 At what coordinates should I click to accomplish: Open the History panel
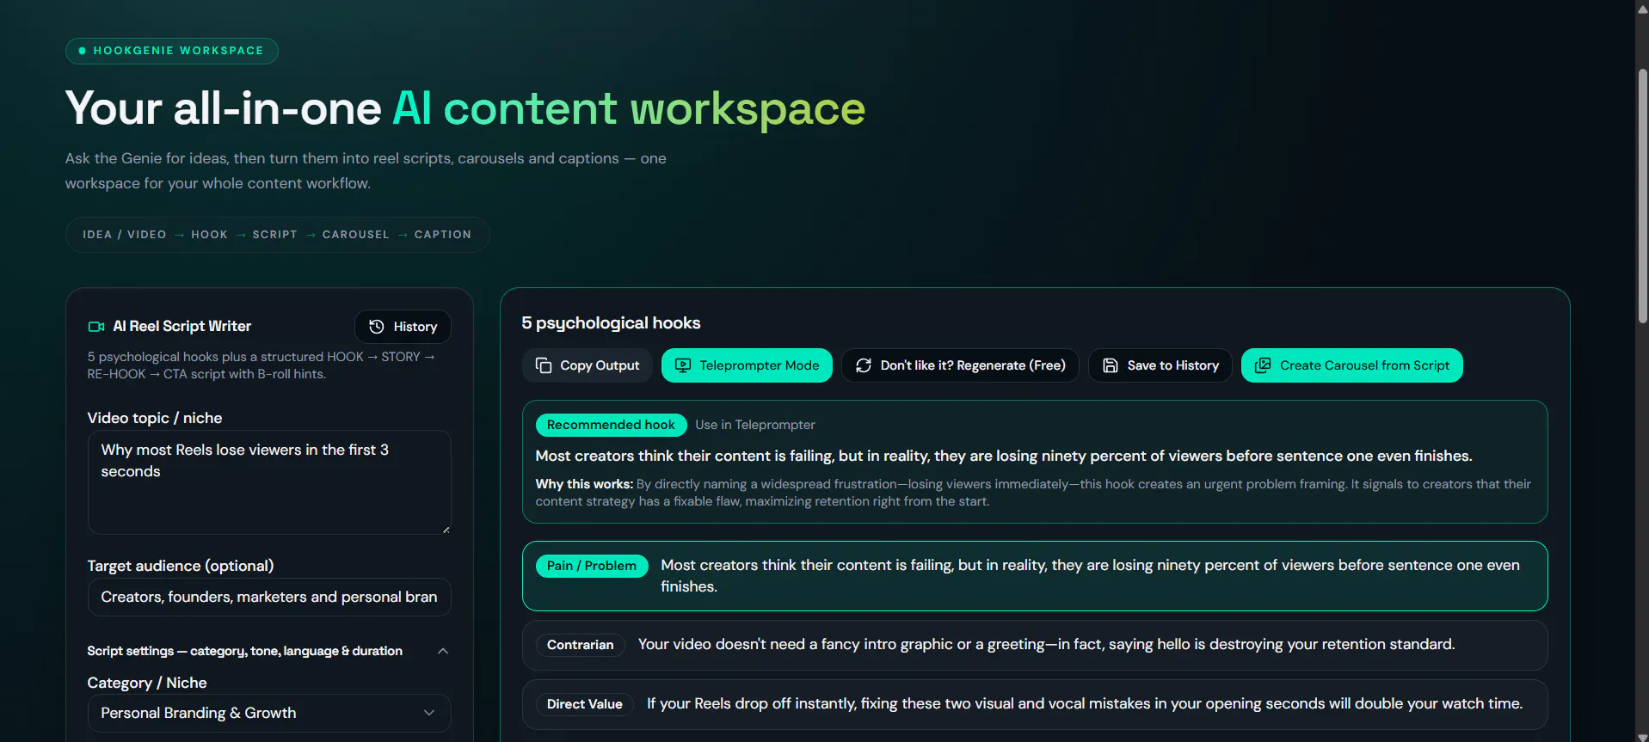(403, 327)
